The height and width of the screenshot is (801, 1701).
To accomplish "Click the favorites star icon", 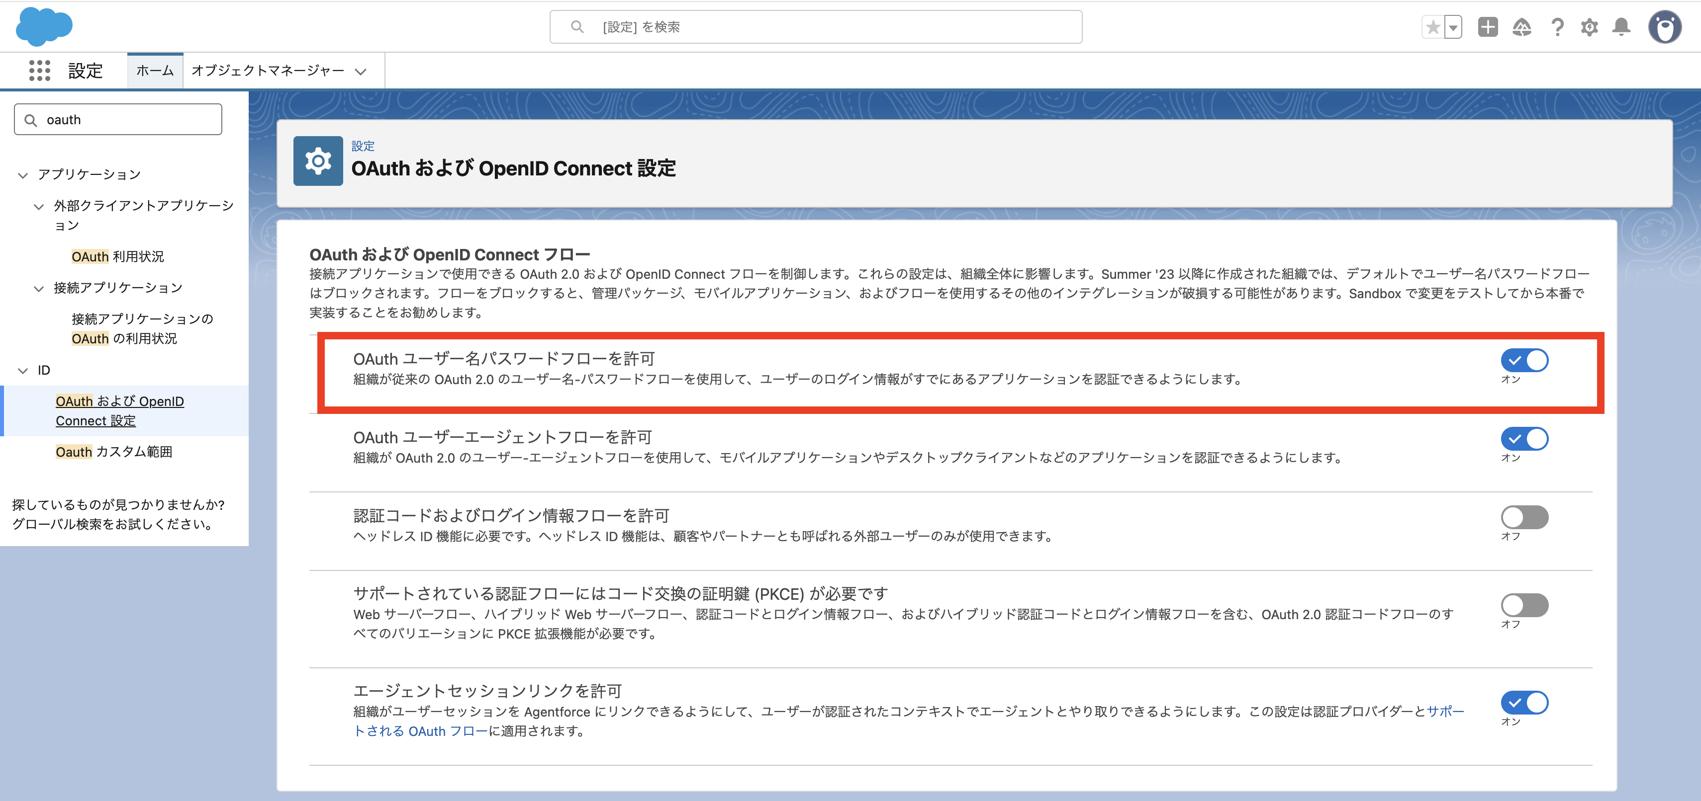I will (1433, 27).
